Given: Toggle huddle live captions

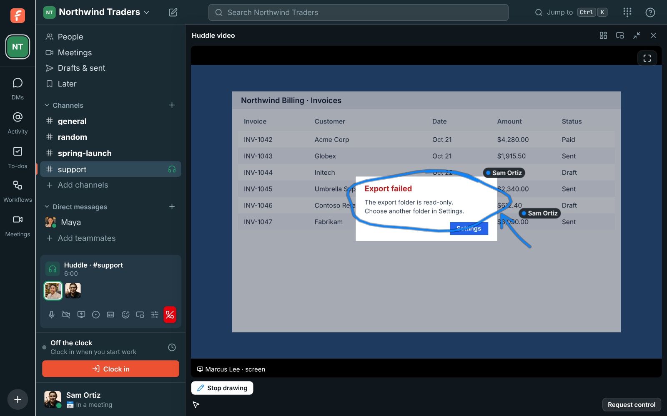Looking at the screenshot, I should 110,314.
